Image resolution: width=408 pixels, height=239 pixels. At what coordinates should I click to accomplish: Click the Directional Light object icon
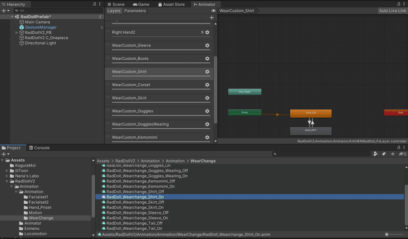click(x=21, y=43)
